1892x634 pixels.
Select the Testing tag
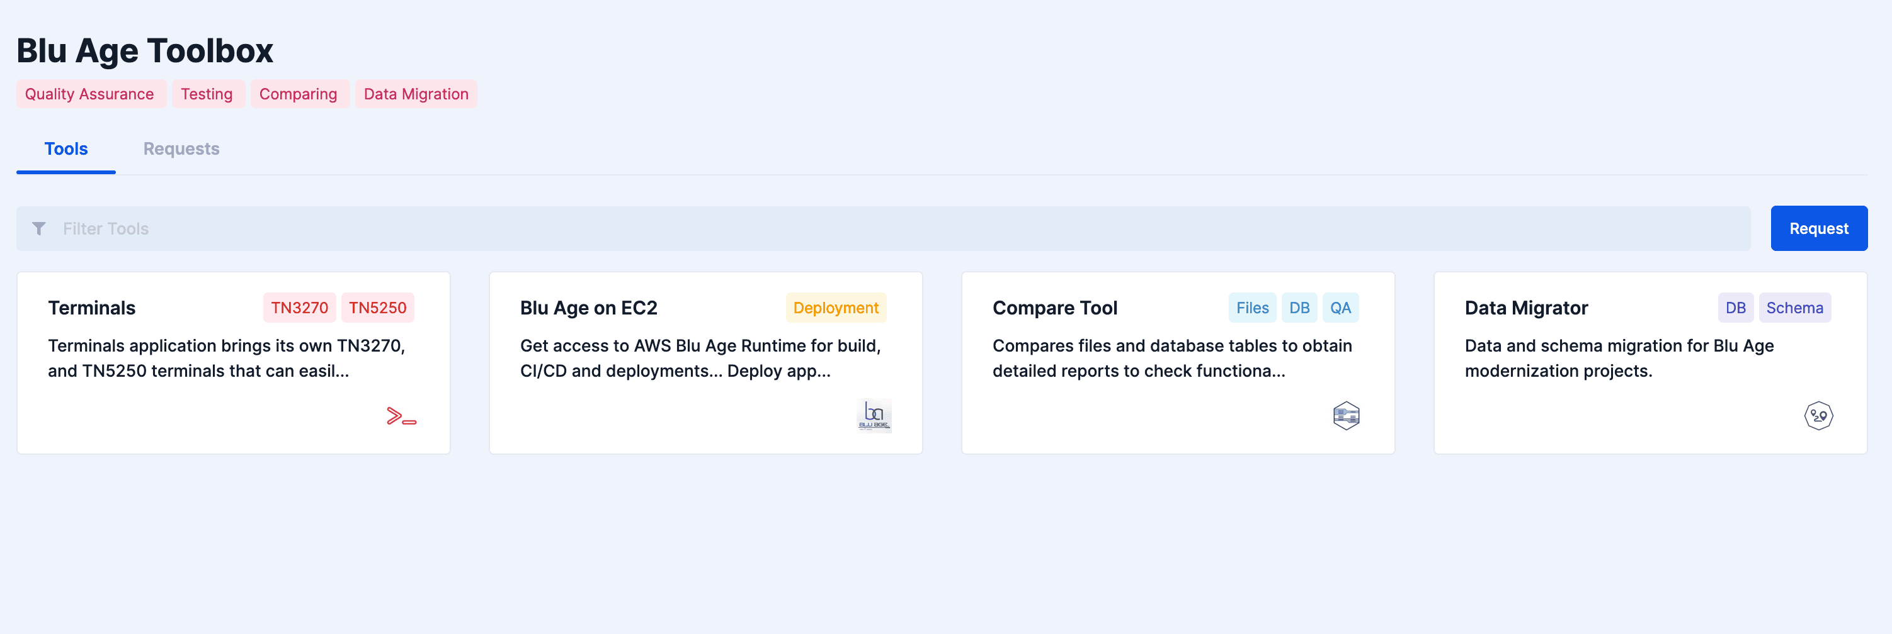pyautogui.click(x=207, y=94)
